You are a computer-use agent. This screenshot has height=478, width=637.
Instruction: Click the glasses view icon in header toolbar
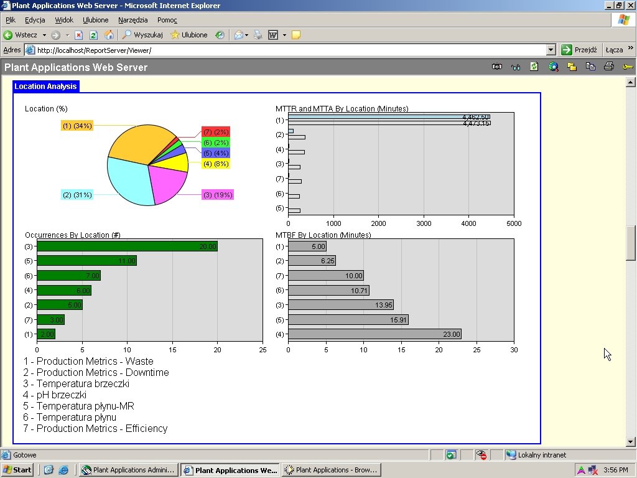pyautogui.click(x=516, y=67)
